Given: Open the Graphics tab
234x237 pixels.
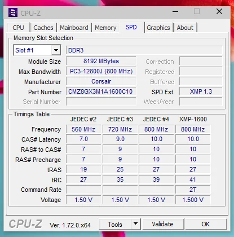Looking at the screenshot, I should (x=158, y=28).
